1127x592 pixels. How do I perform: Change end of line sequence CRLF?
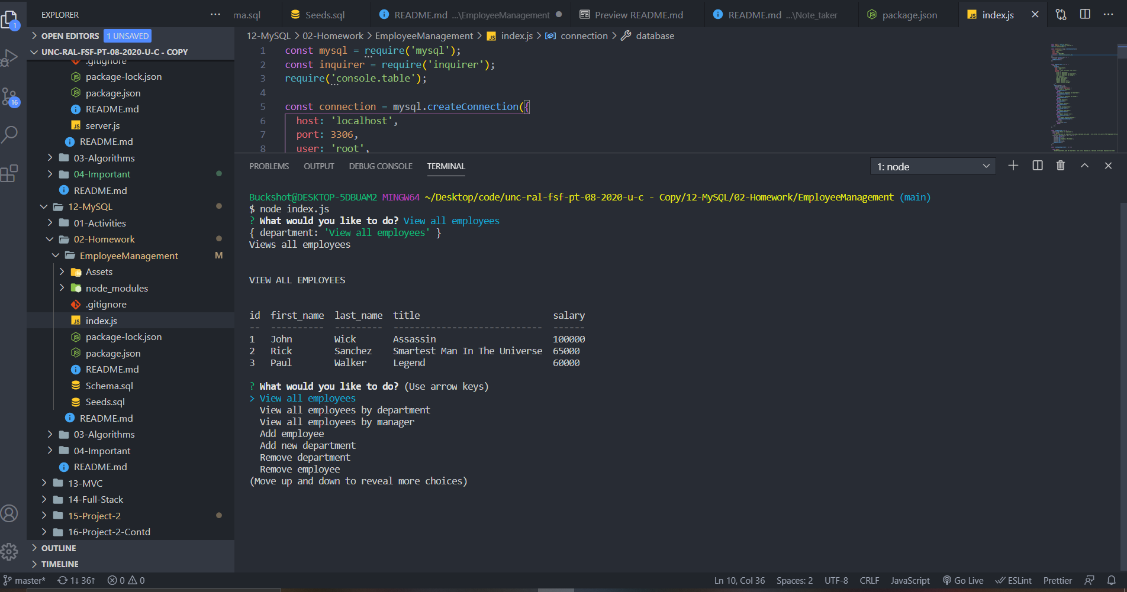coord(869,581)
